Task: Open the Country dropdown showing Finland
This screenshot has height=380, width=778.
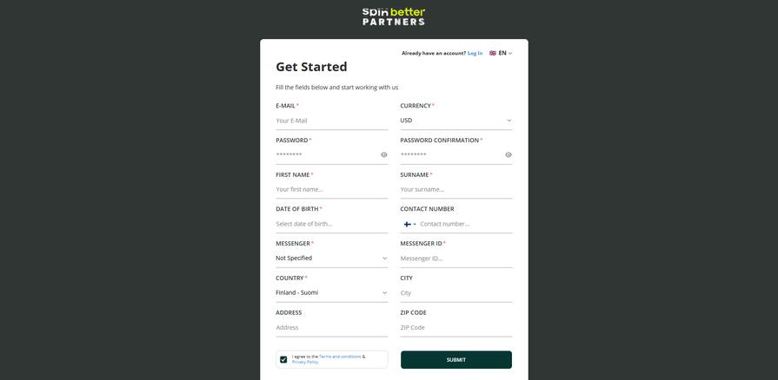Action: click(331, 293)
